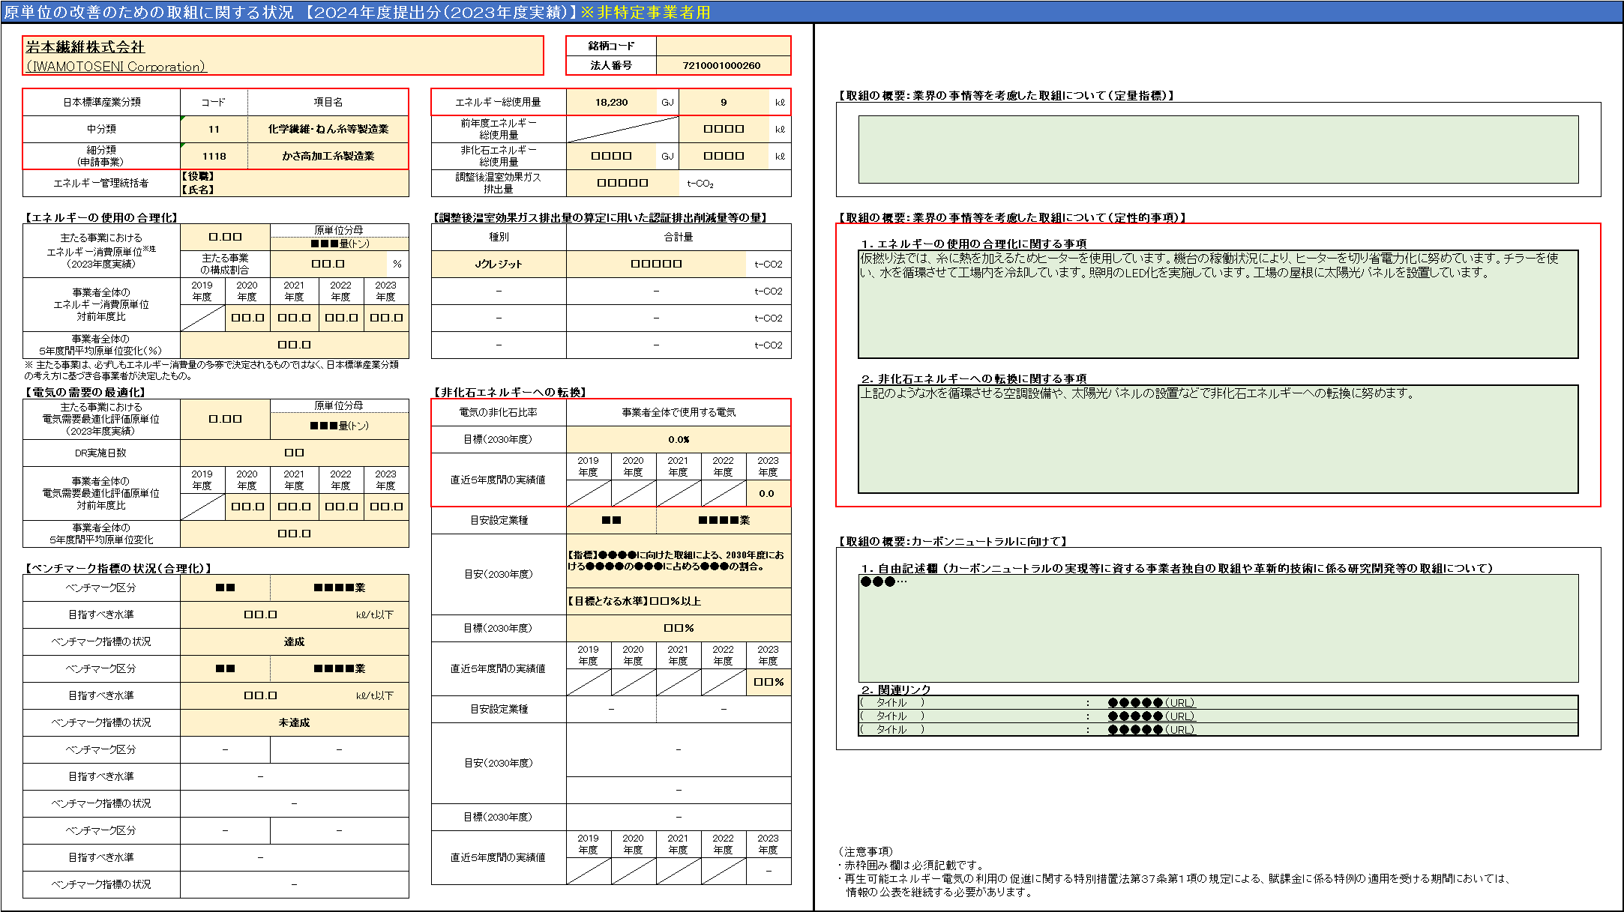Click the 【役職】 field of energy manager

coord(294,176)
